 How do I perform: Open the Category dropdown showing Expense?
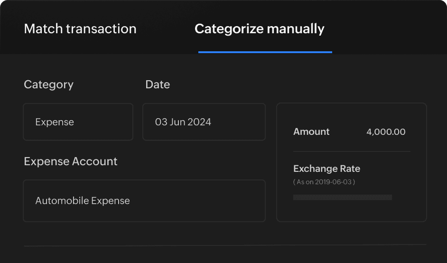click(x=78, y=122)
